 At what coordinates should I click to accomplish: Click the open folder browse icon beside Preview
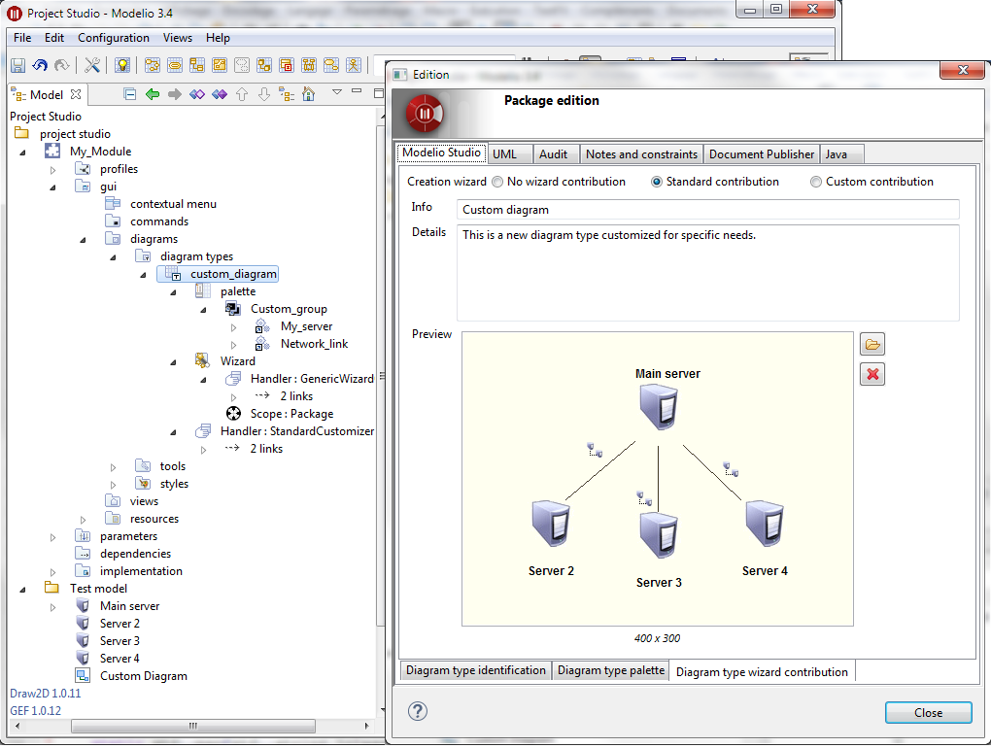click(872, 344)
